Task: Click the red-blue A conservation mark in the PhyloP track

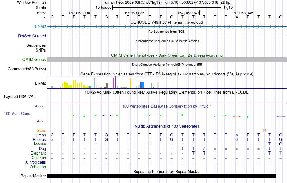Action: 237,117
